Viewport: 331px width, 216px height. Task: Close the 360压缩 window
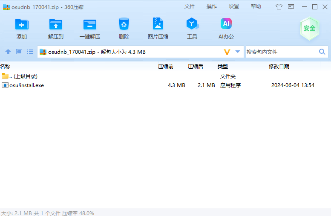click(x=325, y=7)
